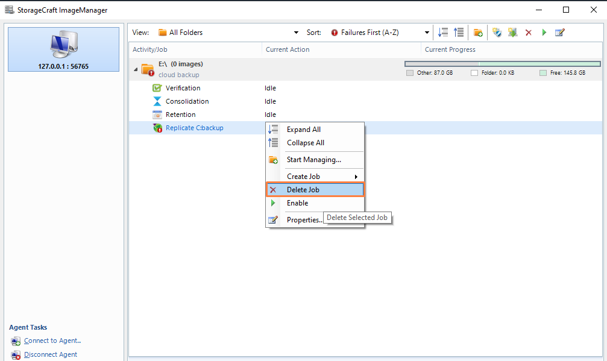Click the Disconnect Agent link

click(50, 354)
